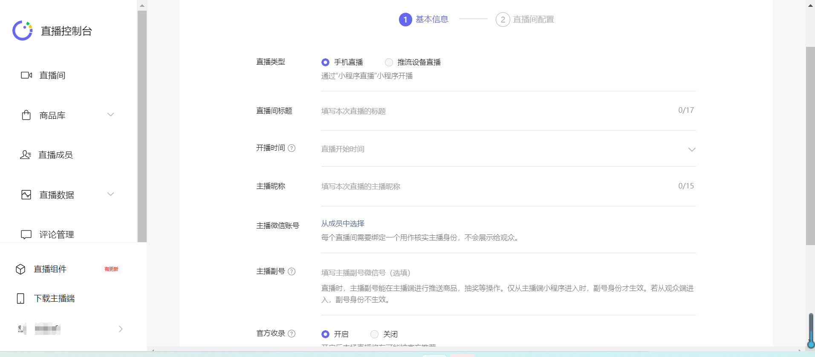Viewport: 815px width, 357px height.
Task: Open account details via the arrow beside avatar
Action: point(121,329)
